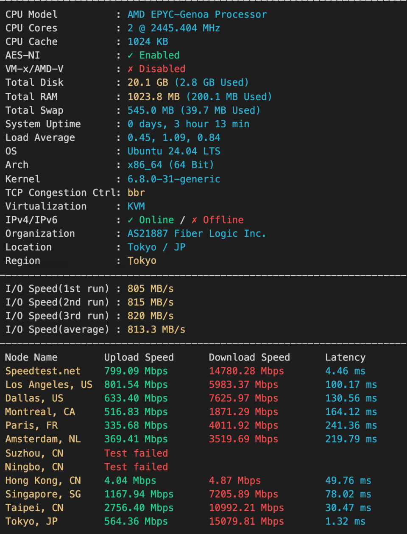The image size is (407, 534).
Task: Click the "820 MB/s" third run I/O speed
Action: 151,316
